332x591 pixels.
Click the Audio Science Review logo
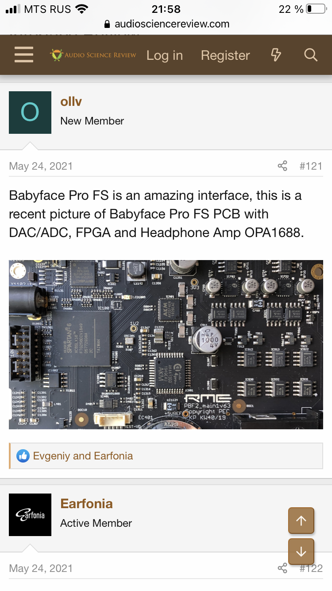coord(93,55)
